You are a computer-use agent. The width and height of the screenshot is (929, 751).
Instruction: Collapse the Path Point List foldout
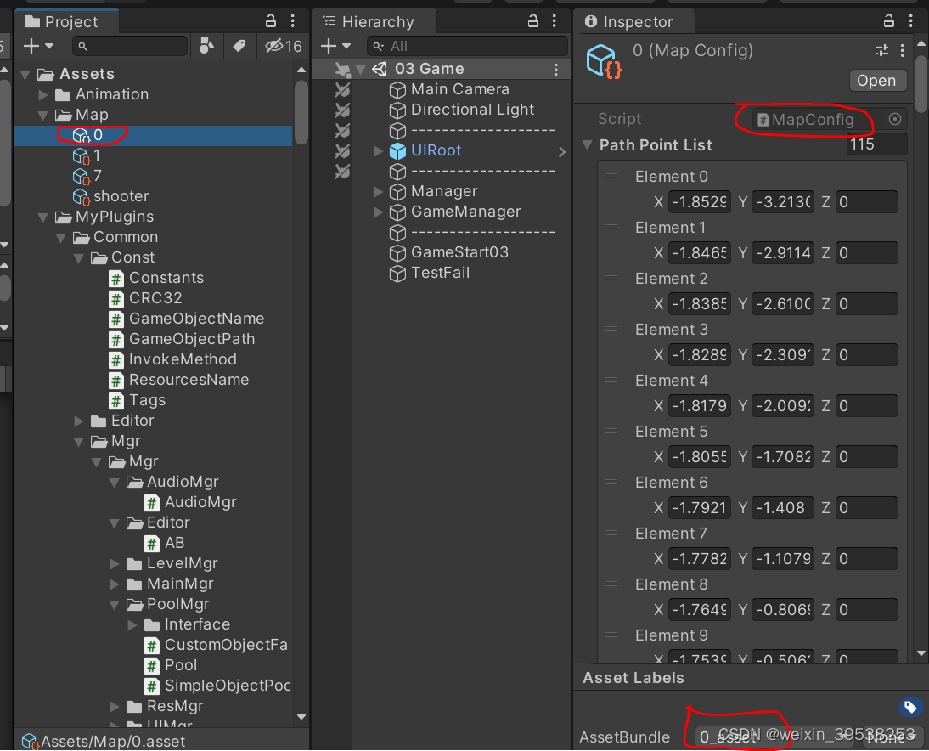587,144
